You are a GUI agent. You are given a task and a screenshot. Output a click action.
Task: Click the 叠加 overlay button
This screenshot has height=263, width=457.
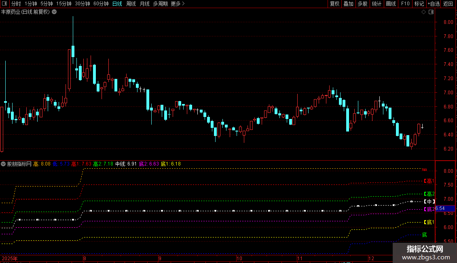pyautogui.click(x=348, y=4)
